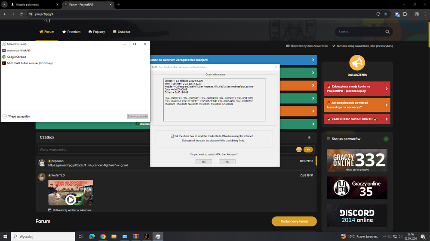Open ZABEZPIECZ SWOJE KONTO red announcement
The width and height of the screenshot is (430, 241).
click(x=357, y=119)
